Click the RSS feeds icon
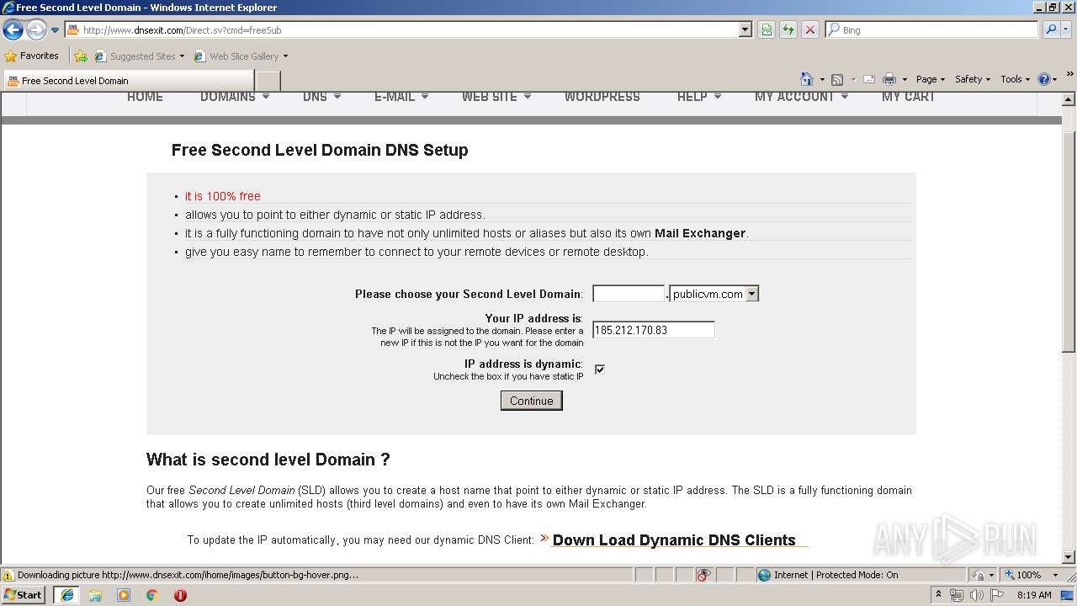The image size is (1077, 606). pos(837,79)
